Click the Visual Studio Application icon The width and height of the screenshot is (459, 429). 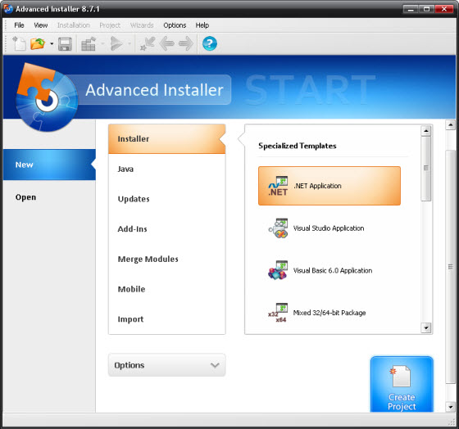click(x=278, y=228)
